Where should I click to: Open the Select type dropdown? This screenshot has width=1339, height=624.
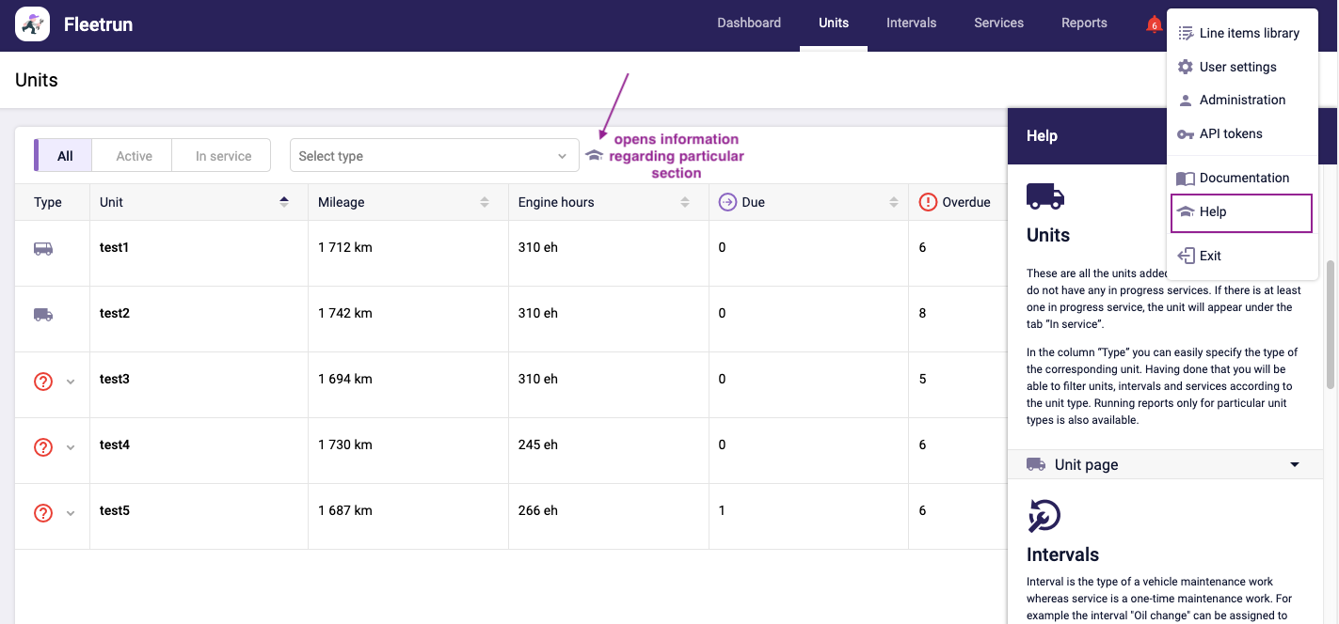(x=434, y=156)
